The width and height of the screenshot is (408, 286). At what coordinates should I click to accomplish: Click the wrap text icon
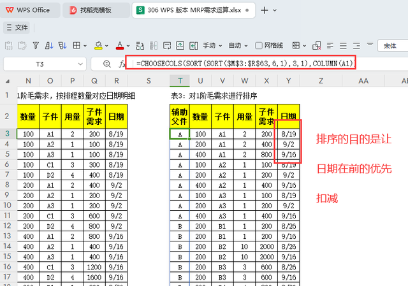[167, 46]
